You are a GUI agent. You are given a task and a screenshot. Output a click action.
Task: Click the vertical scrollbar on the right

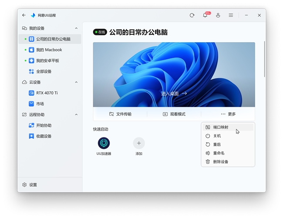(264, 59)
